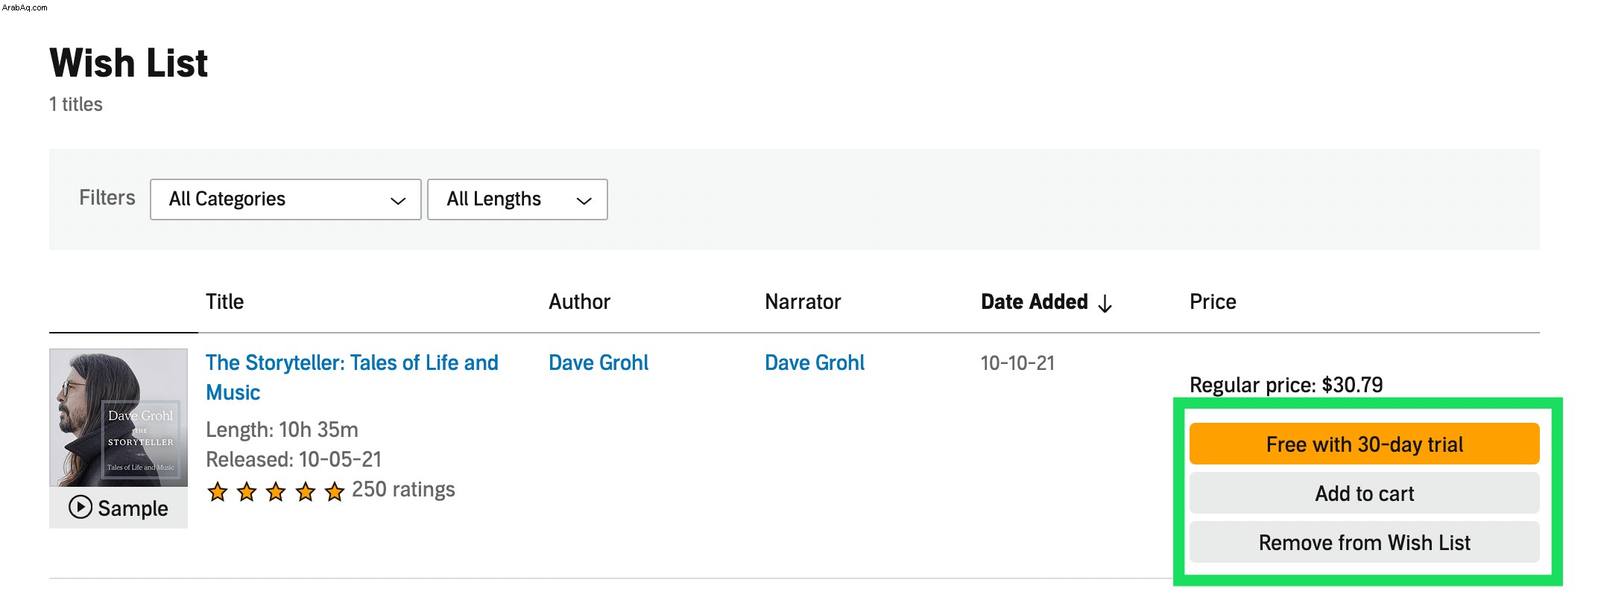Open narrator Dave Grohl link
This screenshot has width=1598, height=591.
coord(815,362)
